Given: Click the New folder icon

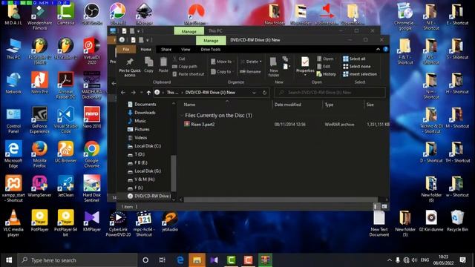Looking at the screenshot, I should click(274, 67).
